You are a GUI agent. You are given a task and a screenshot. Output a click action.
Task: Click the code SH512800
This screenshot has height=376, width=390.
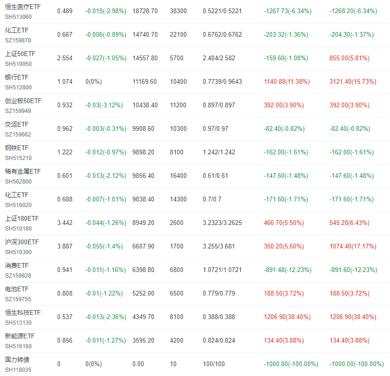(x=18, y=88)
